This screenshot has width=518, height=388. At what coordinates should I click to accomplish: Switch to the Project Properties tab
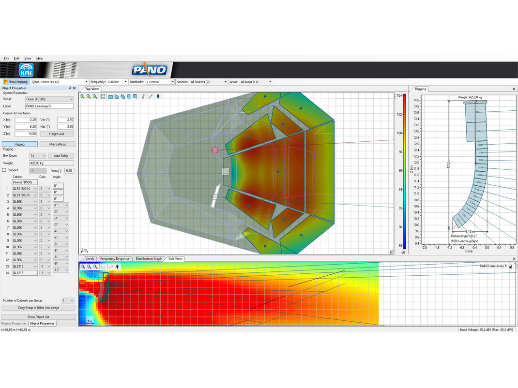[14, 324]
